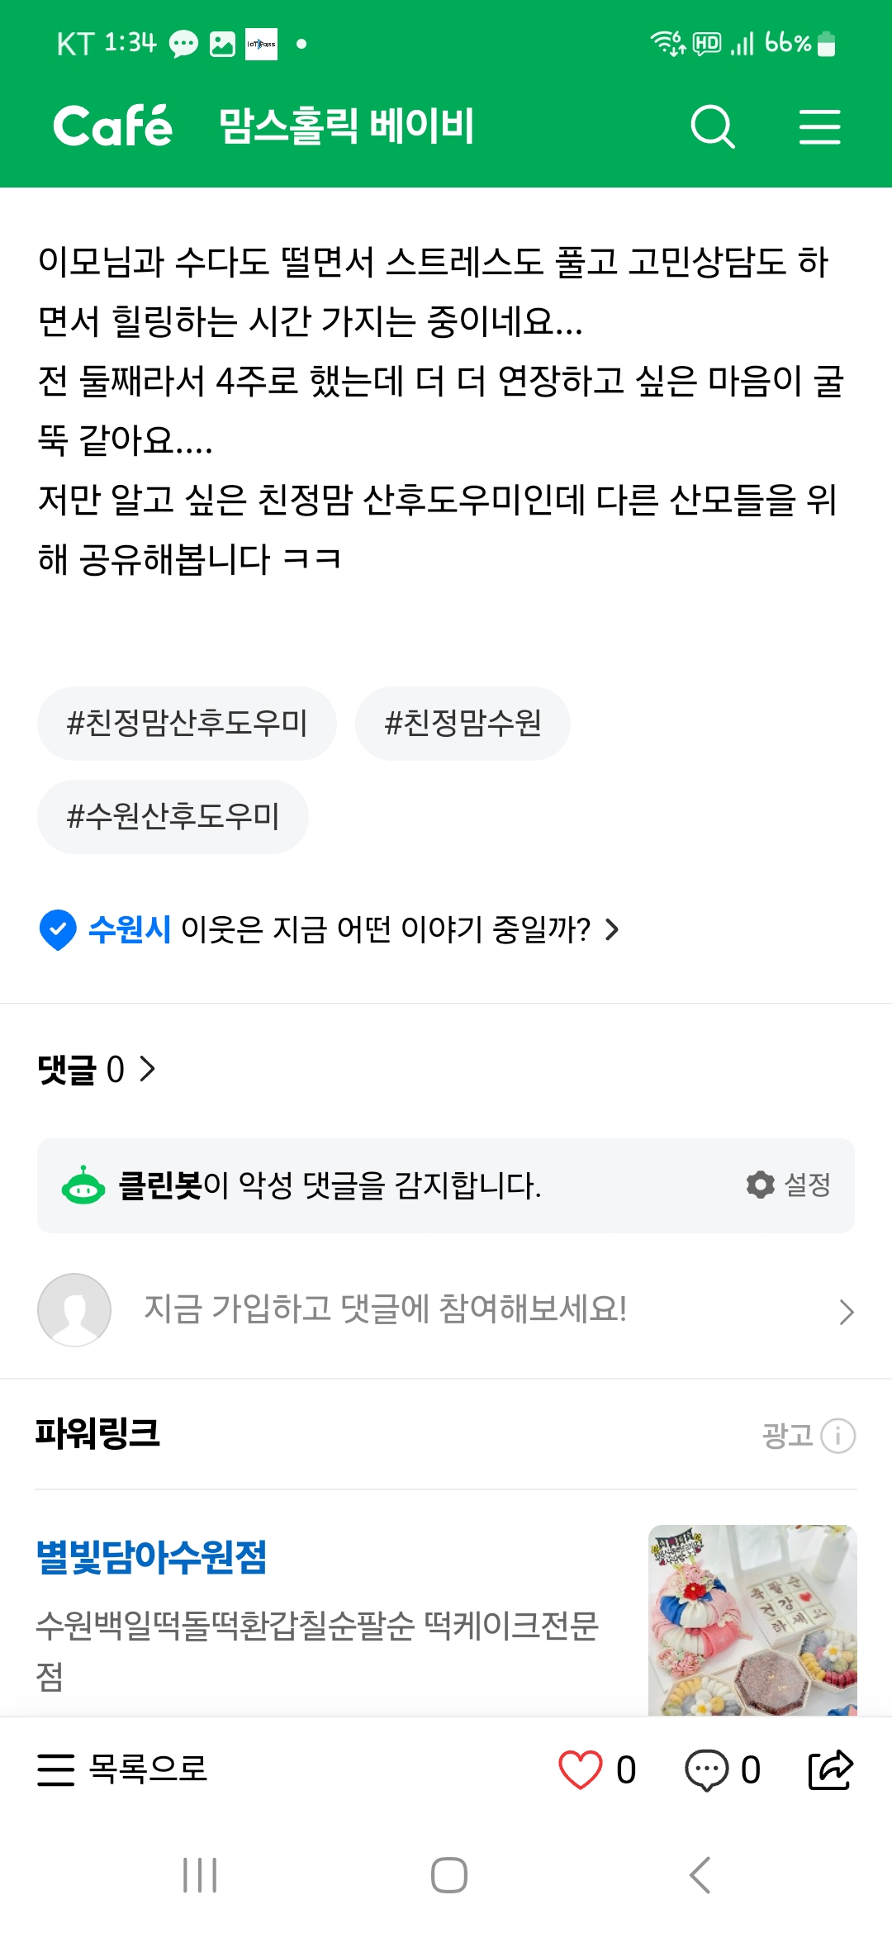Open comments via speech bubble icon

pyautogui.click(x=707, y=1769)
